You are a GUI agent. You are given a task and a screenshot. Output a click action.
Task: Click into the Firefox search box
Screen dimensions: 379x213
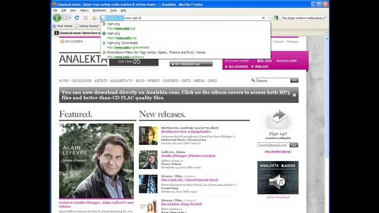tap(301, 18)
